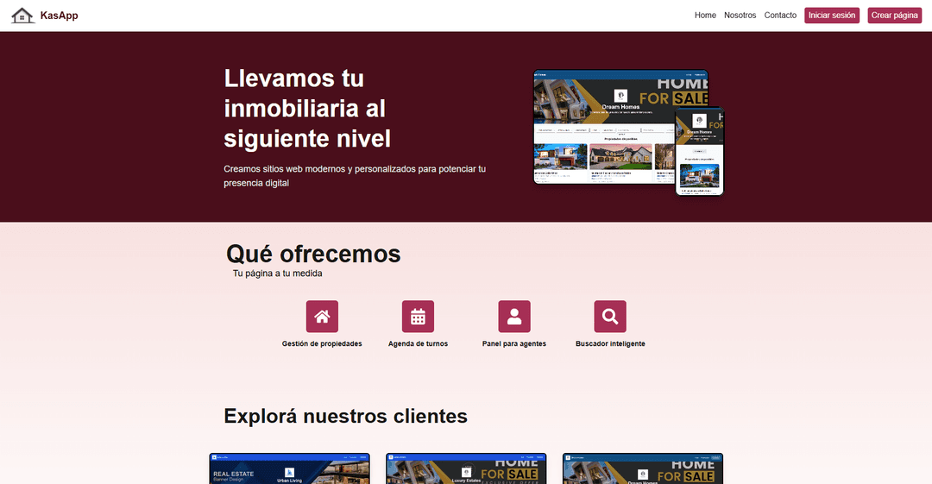Click the Buscador inteligente magnifier icon
The width and height of the screenshot is (932, 484).
610,317
